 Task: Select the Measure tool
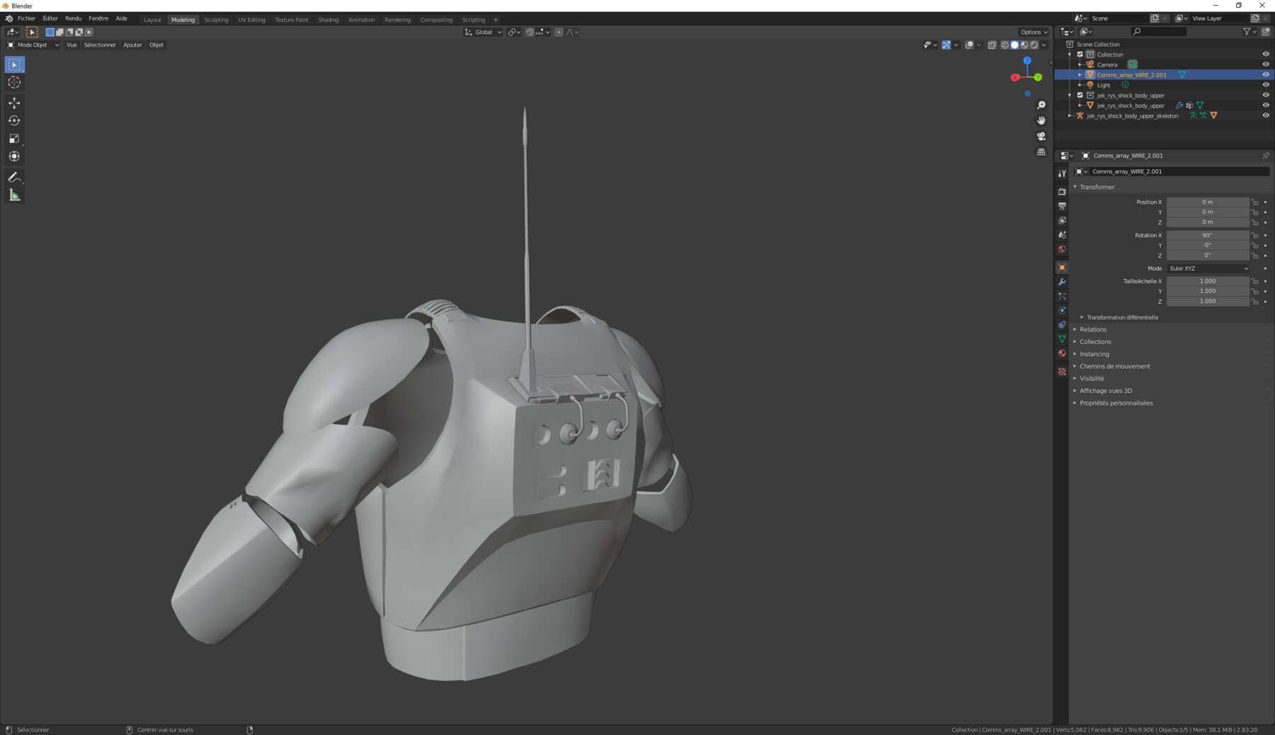pos(14,195)
